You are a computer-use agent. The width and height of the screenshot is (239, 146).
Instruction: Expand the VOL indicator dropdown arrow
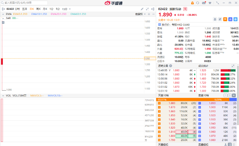coord(3,95)
